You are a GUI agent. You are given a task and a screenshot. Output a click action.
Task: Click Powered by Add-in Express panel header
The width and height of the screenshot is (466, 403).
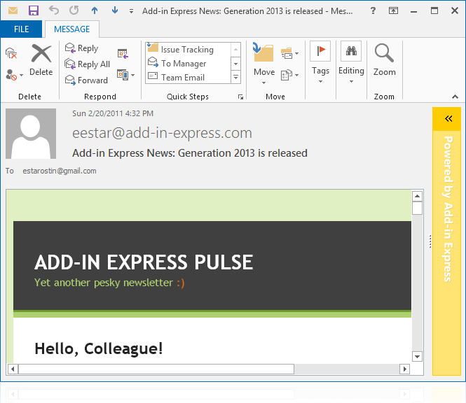448,208
